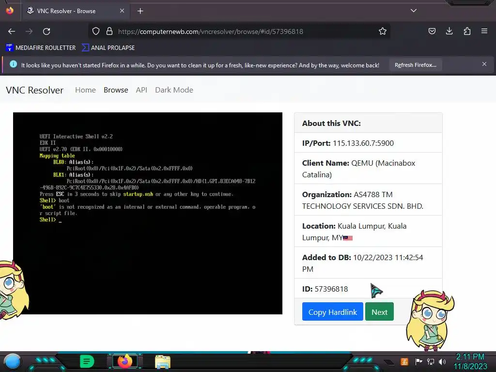Go back with the browser back arrow
The height and width of the screenshot is (372, 496).
12,31
